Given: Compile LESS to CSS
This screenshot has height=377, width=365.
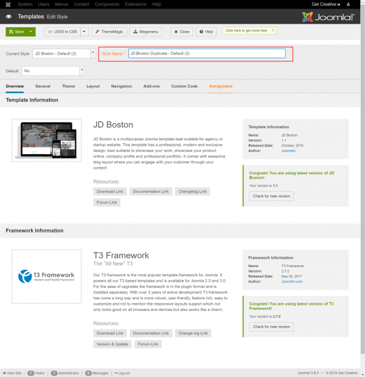Looking at the screenshot, I should click(62, 32).
